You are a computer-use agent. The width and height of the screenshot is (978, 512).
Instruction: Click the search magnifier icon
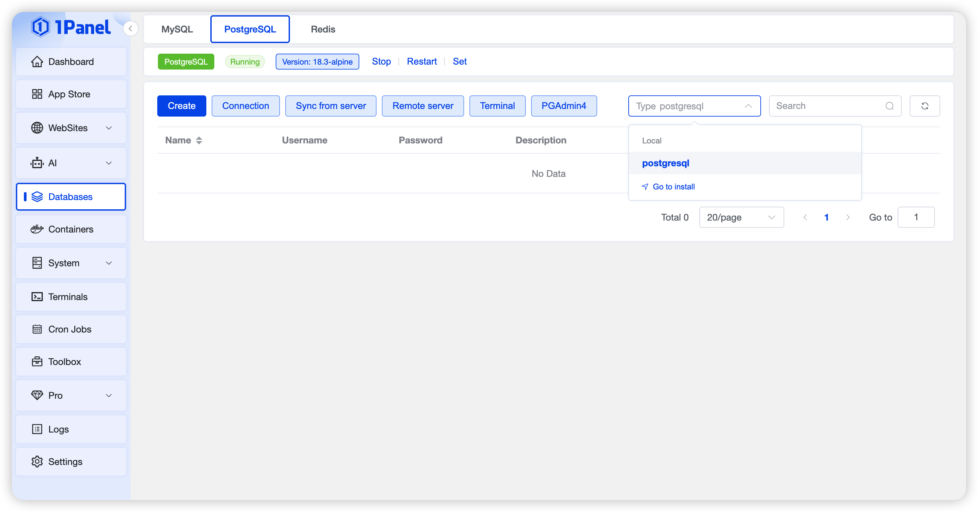pyautogui.click(x=889, y=106)
